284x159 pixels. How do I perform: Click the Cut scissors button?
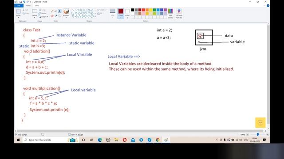[x=26, y=10]
